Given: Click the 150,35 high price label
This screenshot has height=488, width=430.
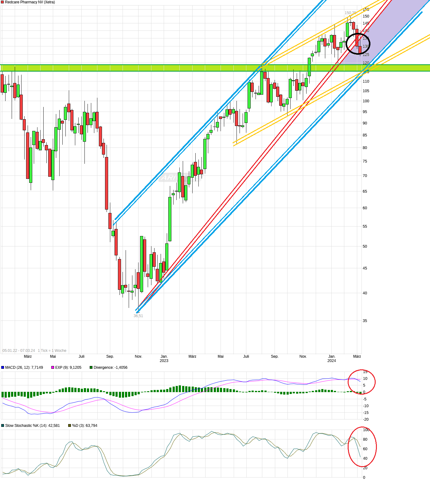Looking at the screenshot, I should 350,13.
